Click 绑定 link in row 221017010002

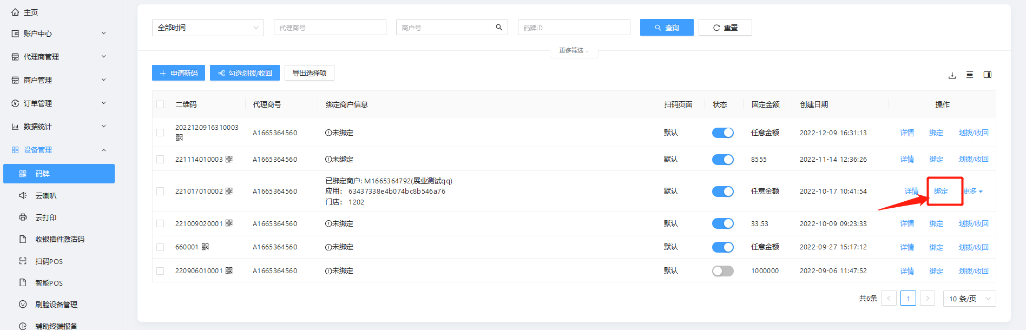[x=941, y=191]
